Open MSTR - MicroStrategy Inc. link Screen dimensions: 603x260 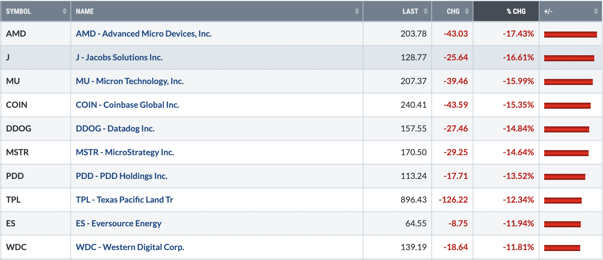click(125, 152)
